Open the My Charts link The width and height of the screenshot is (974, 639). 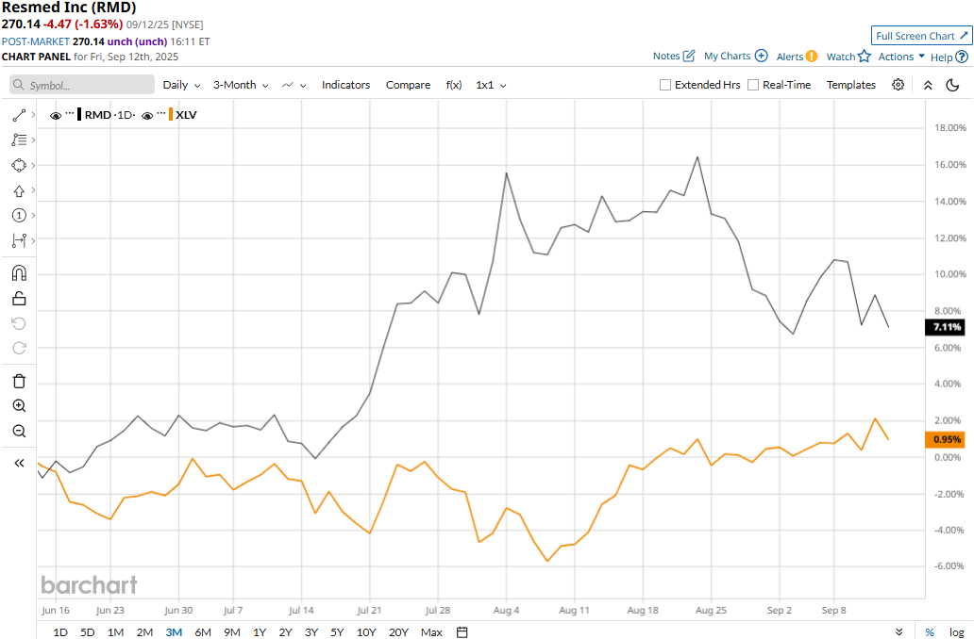tap(727, 56)
